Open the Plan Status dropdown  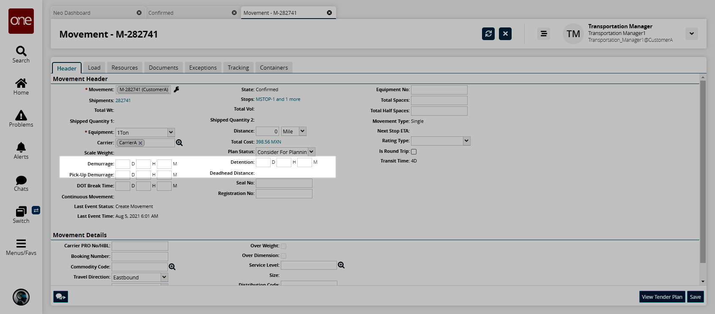point(311,152)
